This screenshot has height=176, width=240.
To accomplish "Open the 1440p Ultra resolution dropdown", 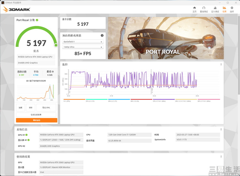I will (83, 47).
